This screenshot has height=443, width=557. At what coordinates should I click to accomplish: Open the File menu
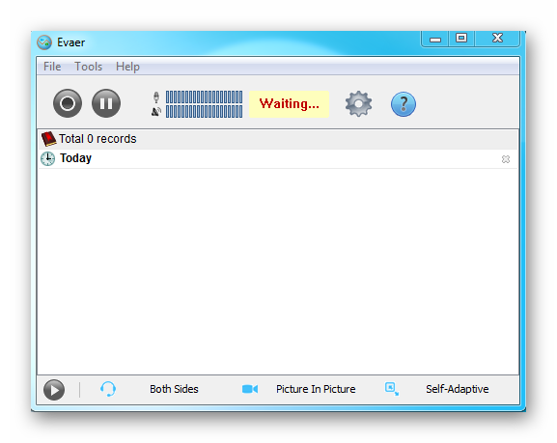click(52, 67)
